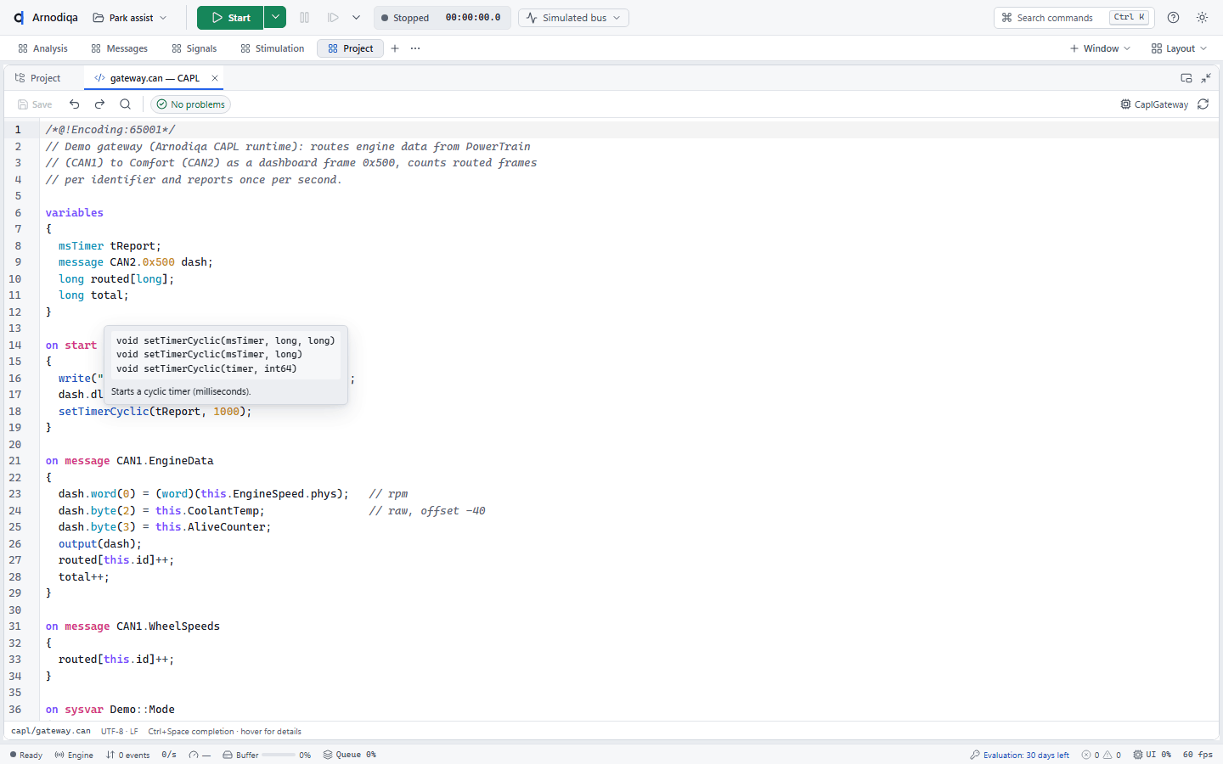The width and height of the screenshot is (1223, 764).
Task: Click the Queue 0% indicator
Action: 350,755
